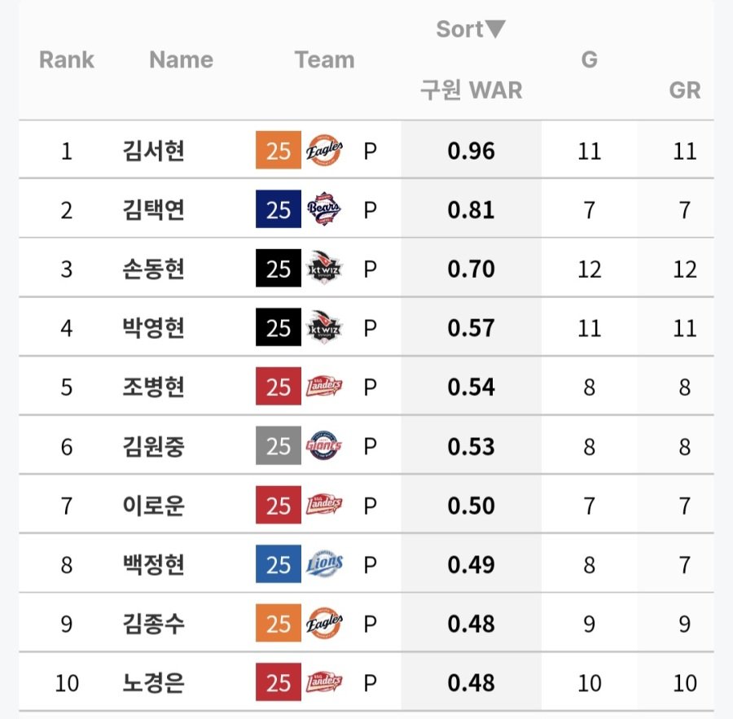Click the gray 25 badge for 김원중
This screenshot has width=733, height=719.
(x=279, y=445)
